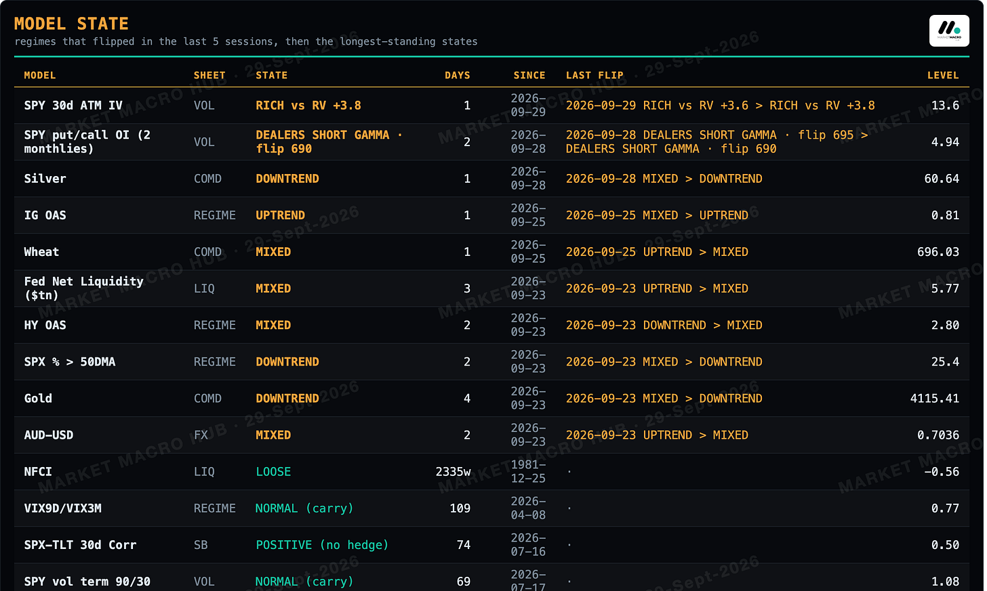
Task: Click the RICH vs RV +3.8 state cell
Action: pyautogui.click(x=308, y=106)
